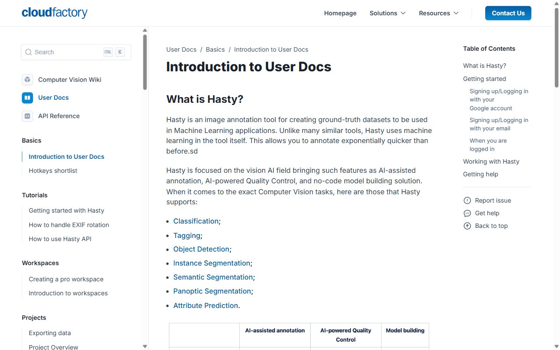Follow the Classification link
The image size is (560, 350).
[196, 221]
